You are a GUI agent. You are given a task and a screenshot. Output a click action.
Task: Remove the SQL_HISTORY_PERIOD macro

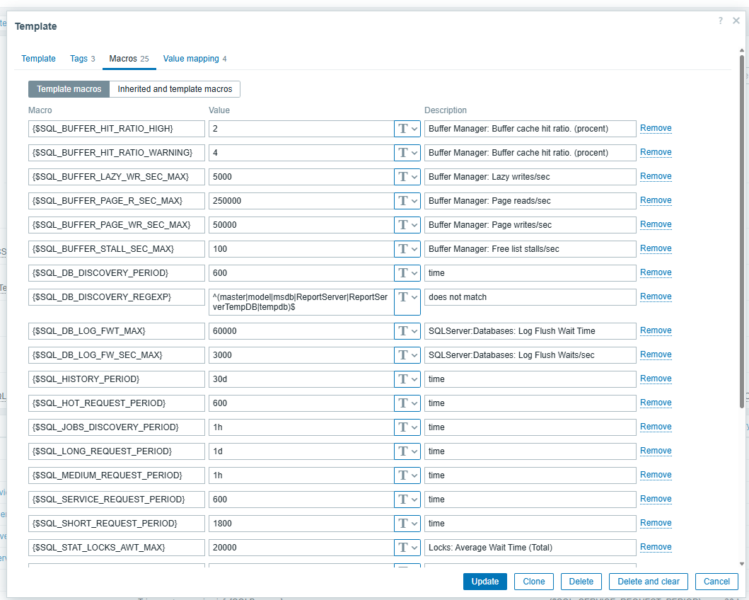click(656, 379)
